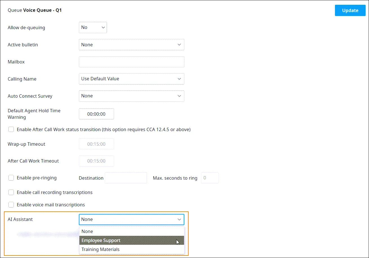The height and width of the screenshot is (258, 369).
Task: Click the pre-ringing Destination field
Action: [x=126, y=178]
